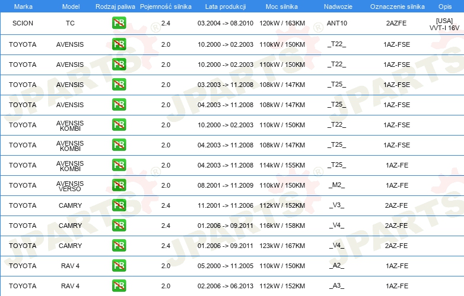Image resolution: width=464 pixels, height=296 pixels.
Task: Click the Moc silnika column header
Action: (282, 7)
